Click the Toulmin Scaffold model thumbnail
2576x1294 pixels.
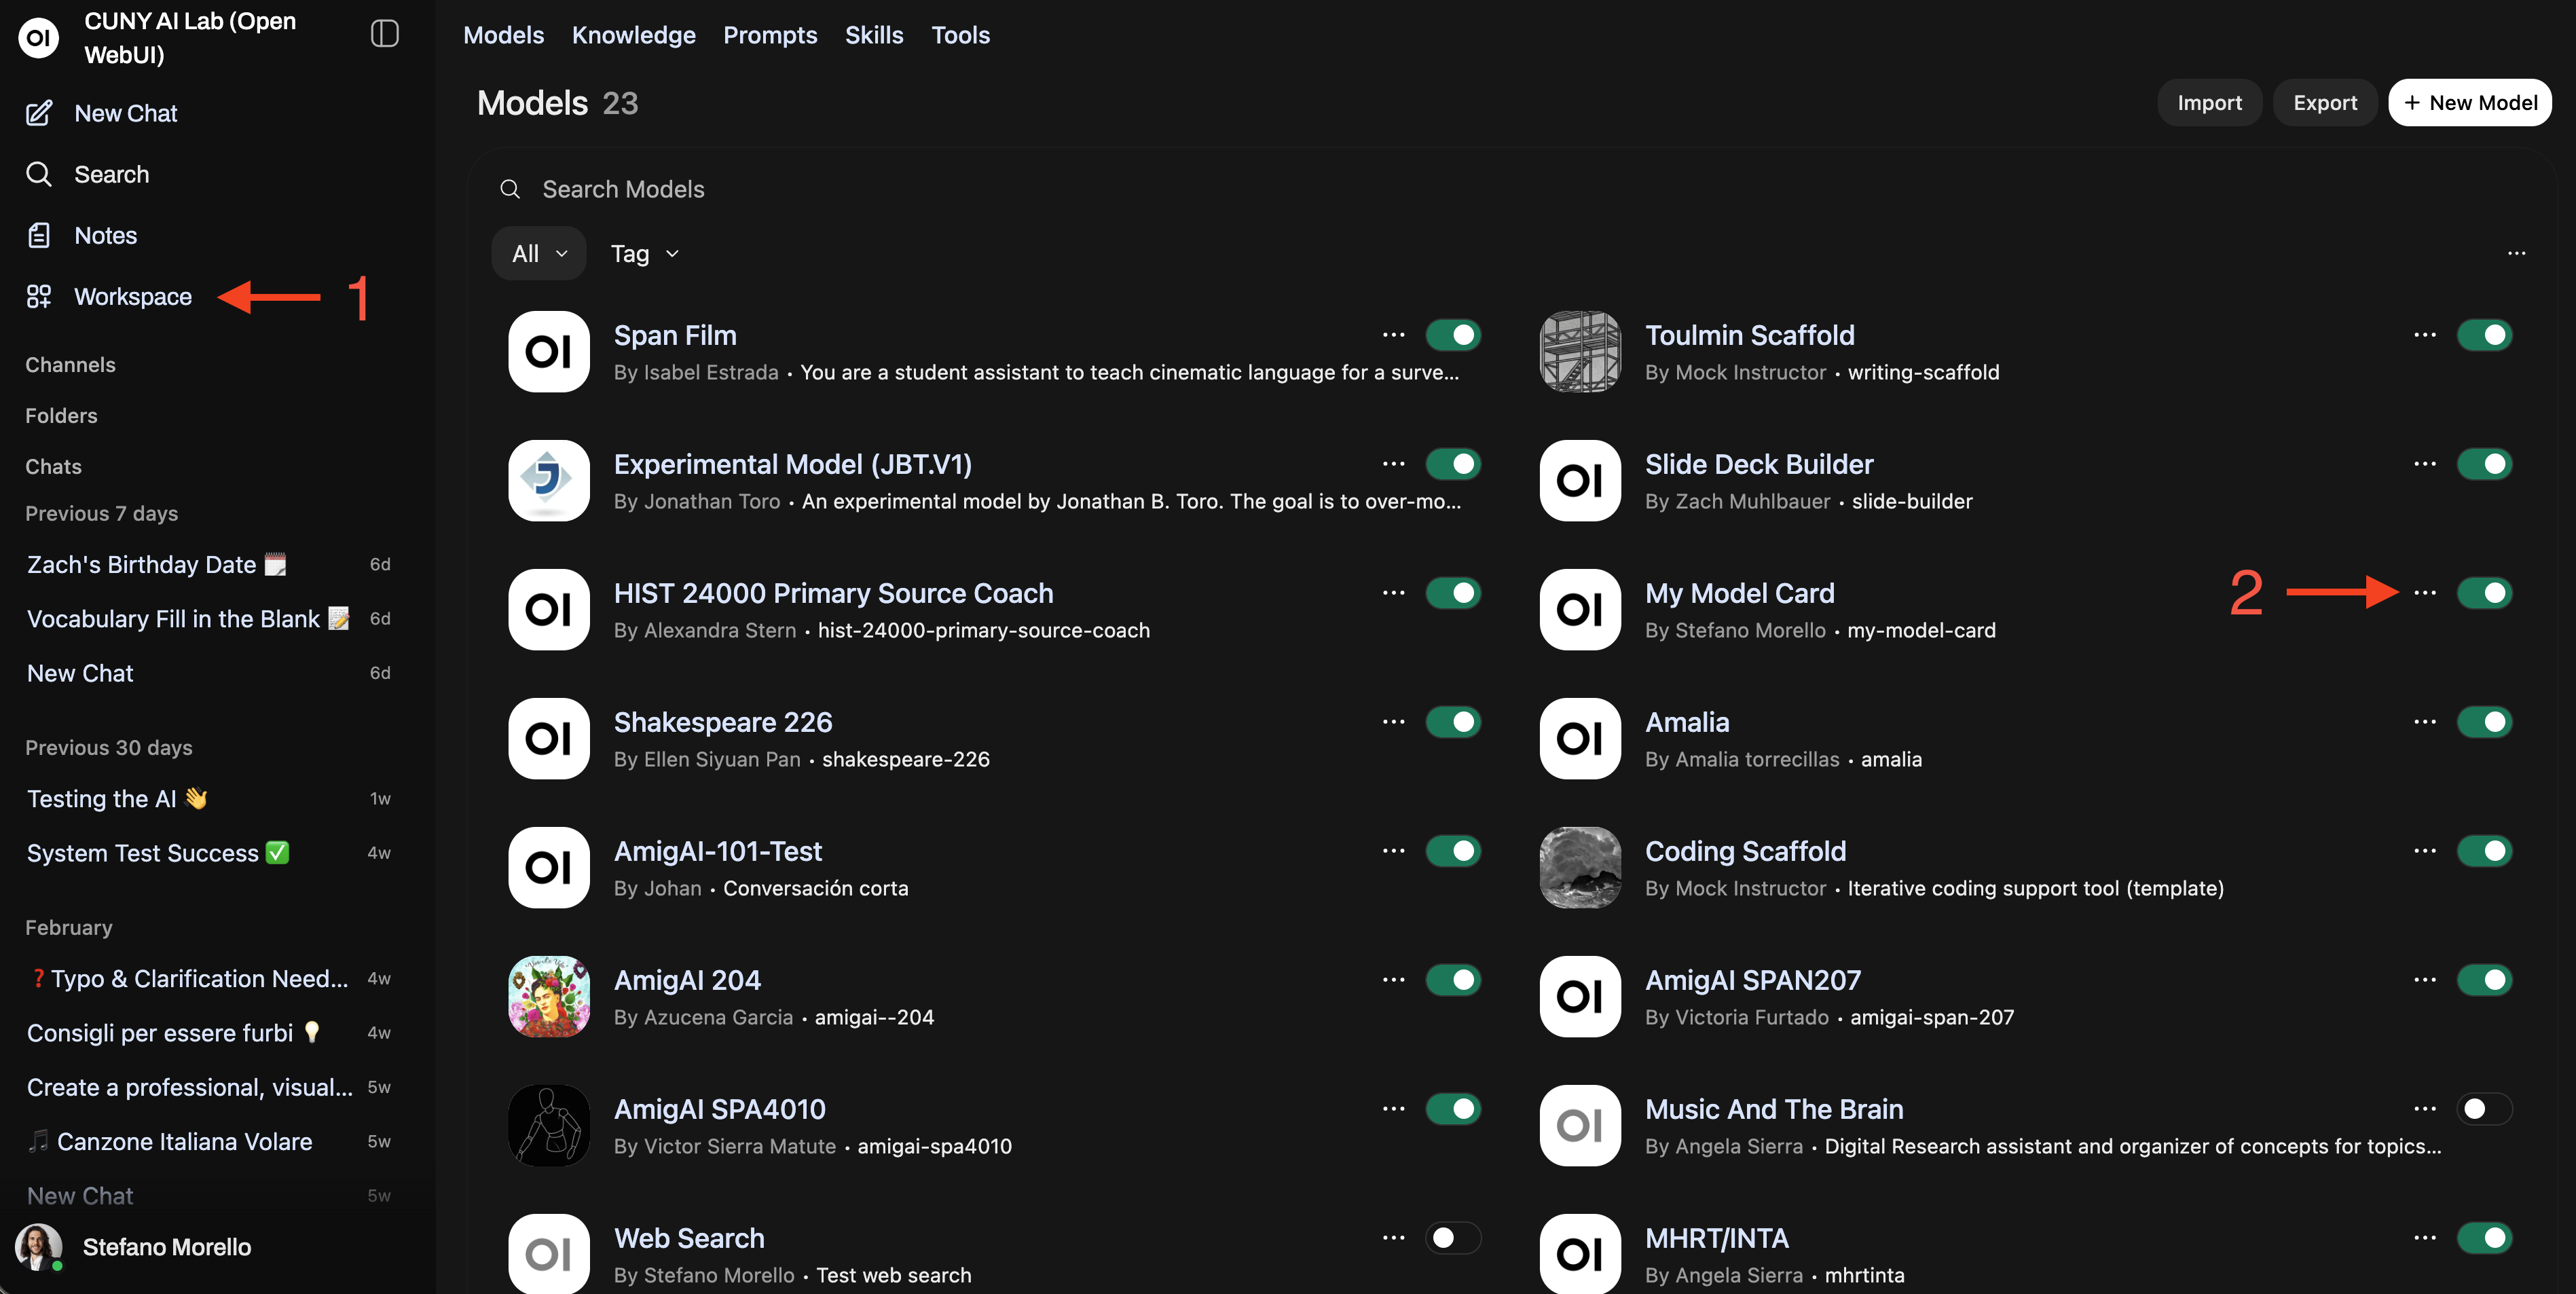pyautogui.click(x=1579, y=351)
